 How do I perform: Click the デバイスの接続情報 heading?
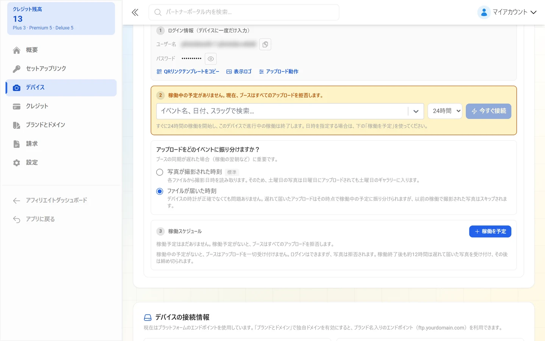point(182,318)
